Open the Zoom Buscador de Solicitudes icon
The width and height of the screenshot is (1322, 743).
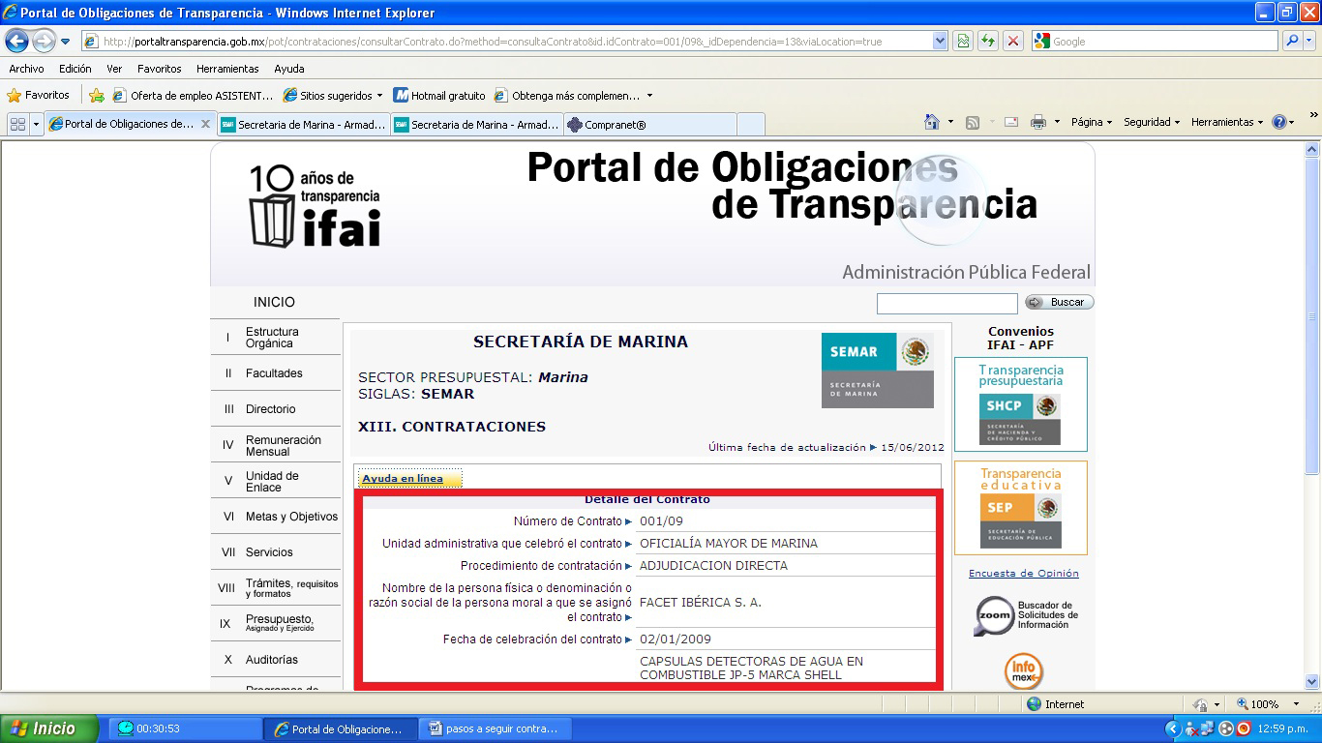(993, 615)
